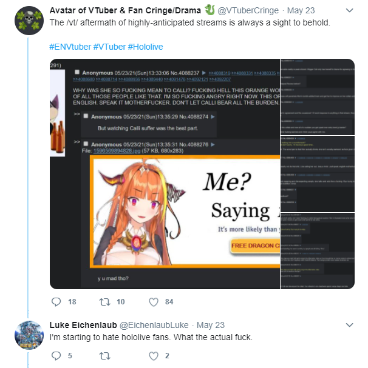Reply to Luke Eichenlaub's tweet

[56, 356]
